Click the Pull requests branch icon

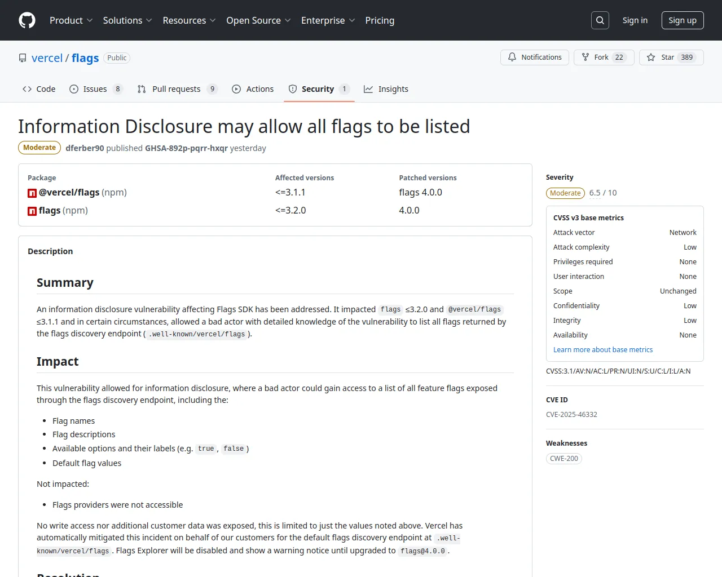tap(142, 89)
